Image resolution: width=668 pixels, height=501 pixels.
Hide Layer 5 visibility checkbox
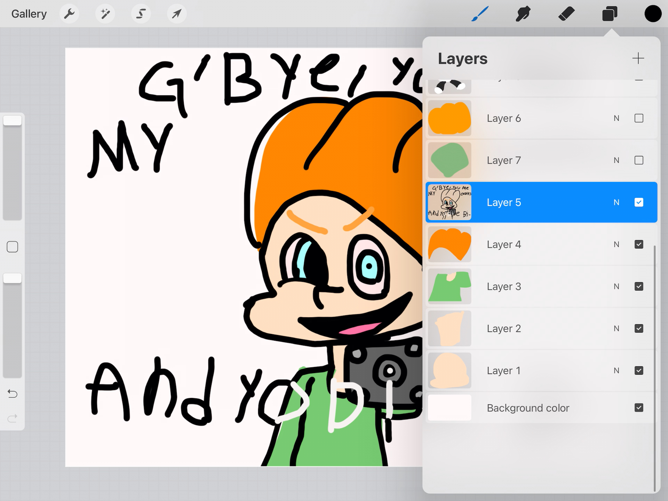(x=639, y=202)
